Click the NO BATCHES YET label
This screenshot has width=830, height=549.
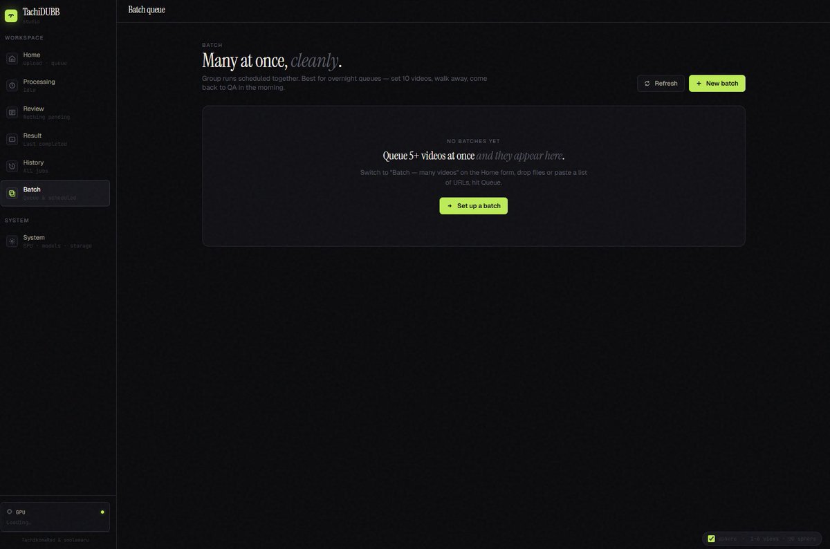click(x=474, y=141)
